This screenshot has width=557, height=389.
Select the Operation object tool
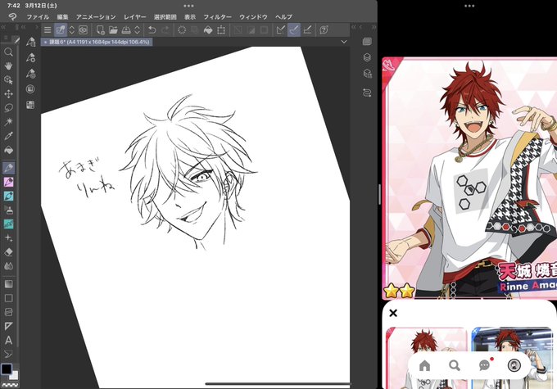point(8,80)
